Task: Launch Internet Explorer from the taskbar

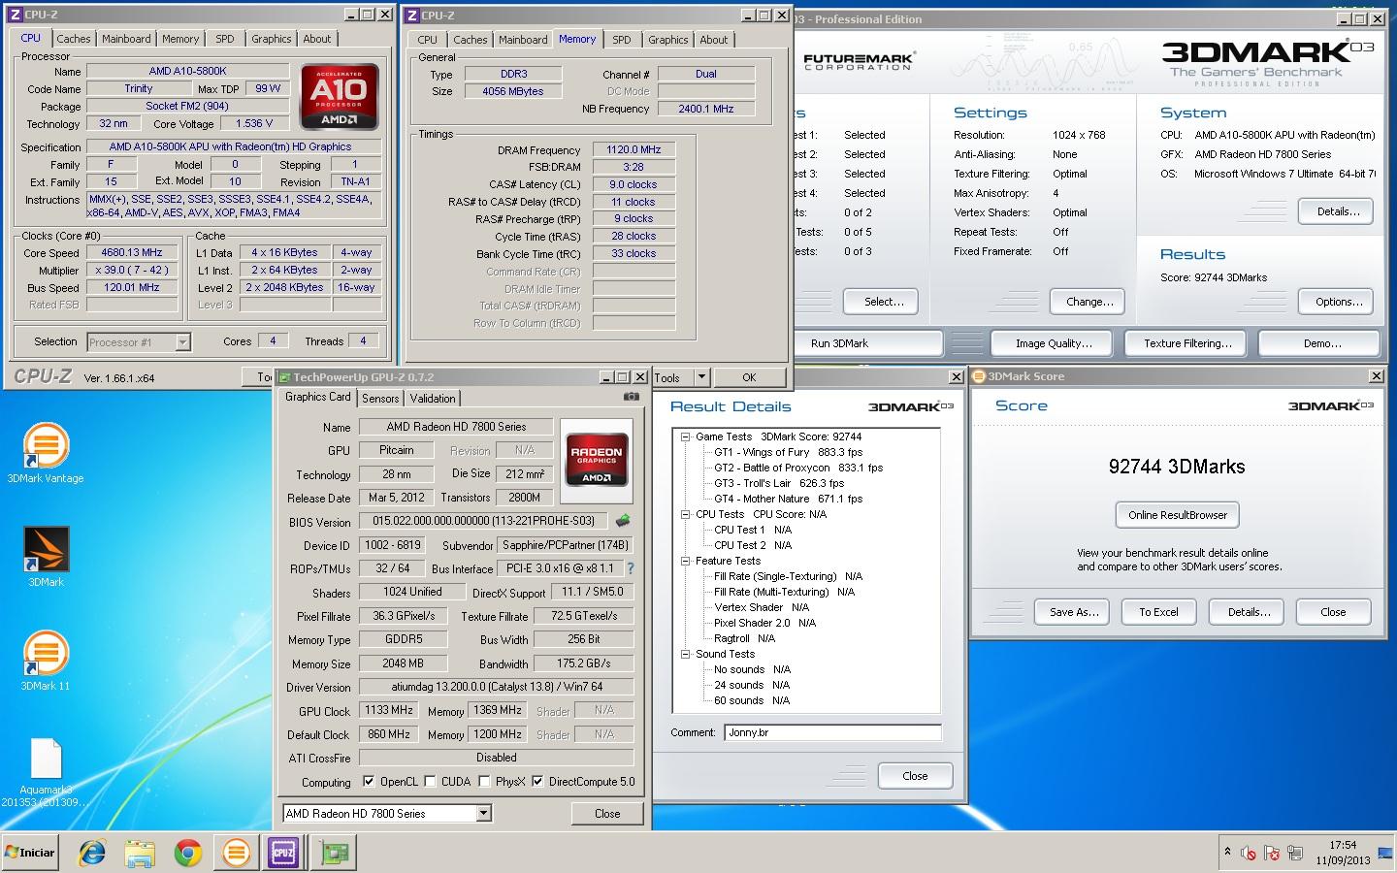Action: click(92, 853)
